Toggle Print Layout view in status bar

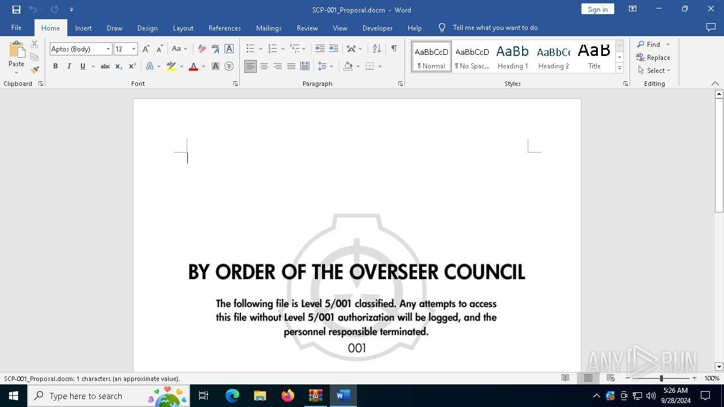click(x=588, y=378)
